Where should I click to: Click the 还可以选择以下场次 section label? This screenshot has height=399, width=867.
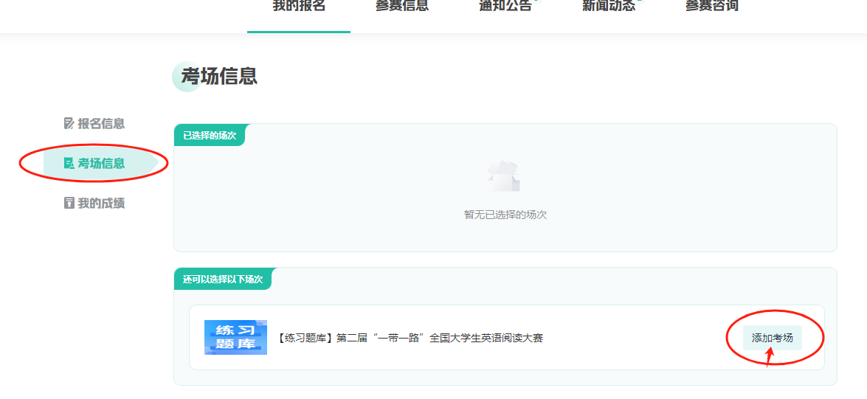(223, 280)
